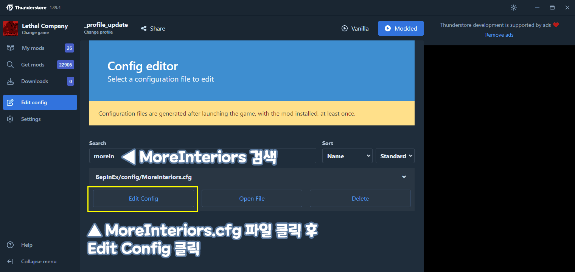The height and width of the screenshot is (272, 575).
Task: Open Help in sidebar
Action: (40, 245)
